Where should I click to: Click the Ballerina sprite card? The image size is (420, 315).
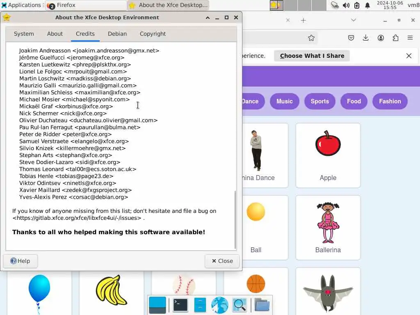328,228
